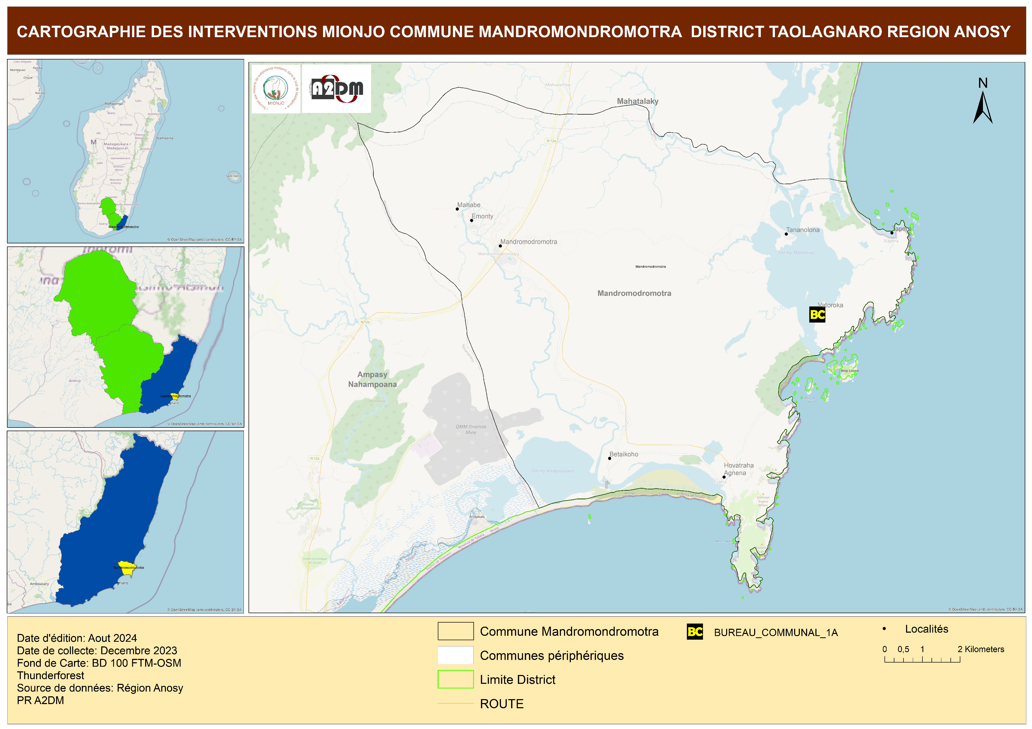The width and height of the screenshot is (1032, 729).
Task: Click the BC bureau marker near Vatoroka
Action: (817, 315)
